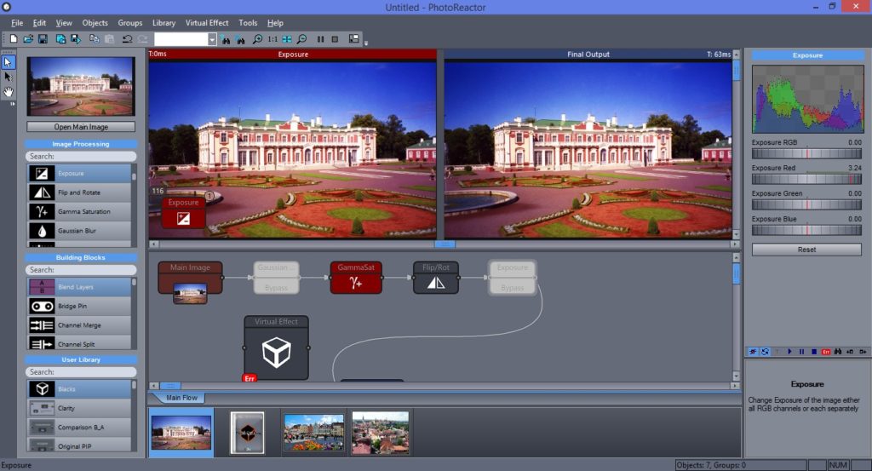Screen dimensions: 872x471
Task: Adjust the Exposure Green slider
Action: pos(806,204)
